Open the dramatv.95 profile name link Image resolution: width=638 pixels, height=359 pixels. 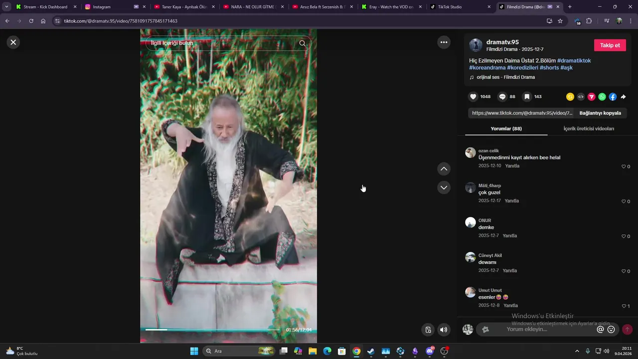pyautogui.click(x=502, y=42)
